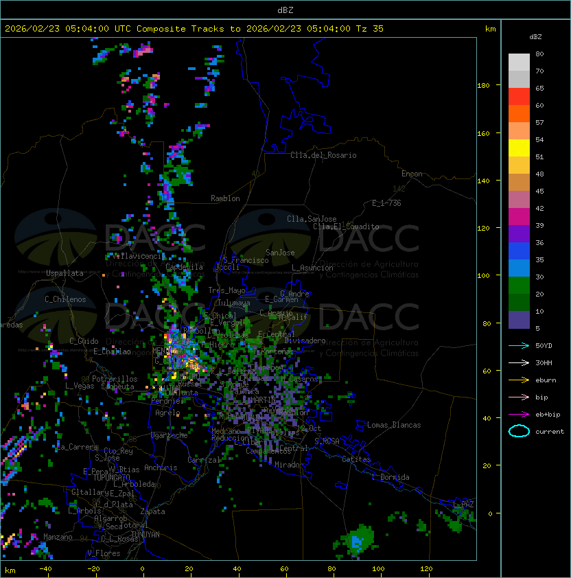Click the Ramblon label near the 140 km line

point(225,198)
